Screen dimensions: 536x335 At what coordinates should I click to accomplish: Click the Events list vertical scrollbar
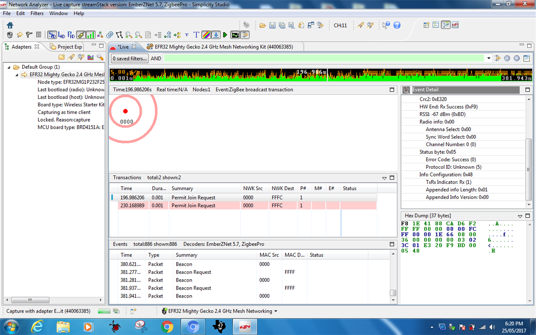tap(393, 293)
